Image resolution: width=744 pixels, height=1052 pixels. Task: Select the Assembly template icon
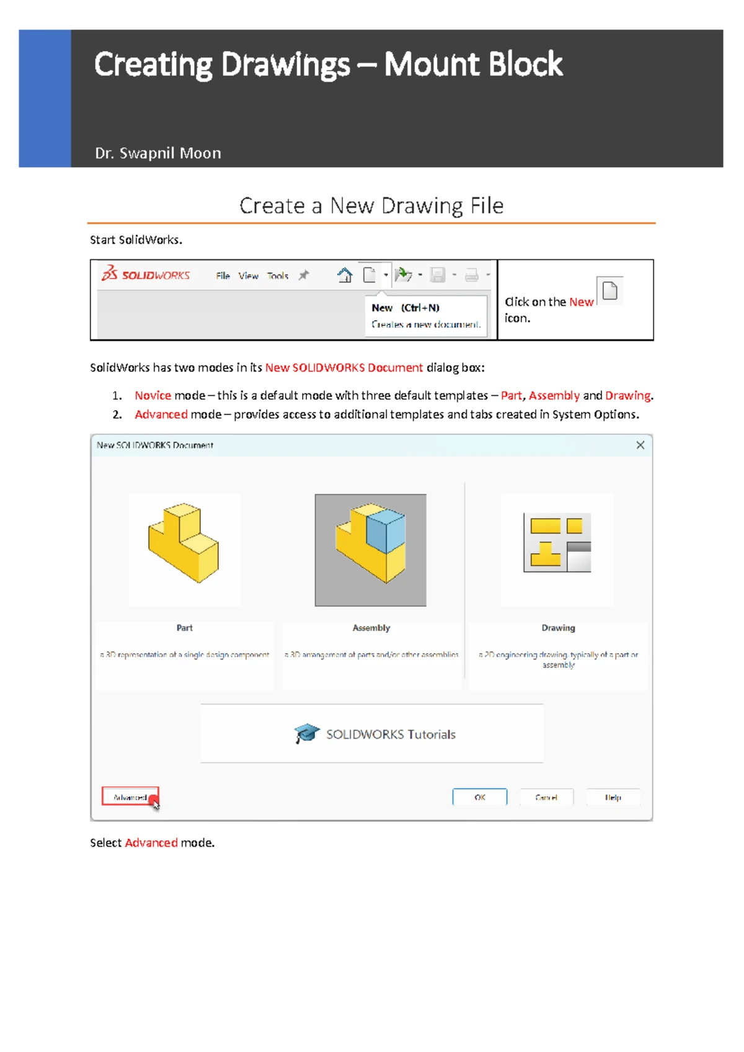coord(371,550)
